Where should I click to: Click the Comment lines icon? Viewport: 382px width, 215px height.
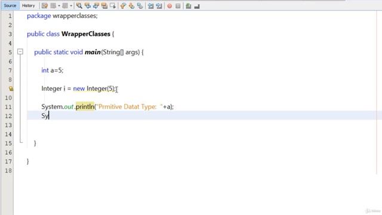(189, 6)
